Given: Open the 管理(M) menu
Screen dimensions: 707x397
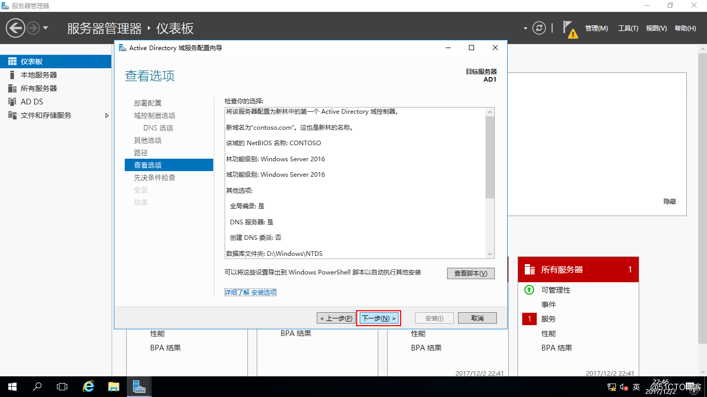Looking at the screenshot, I should coord(597,28).
